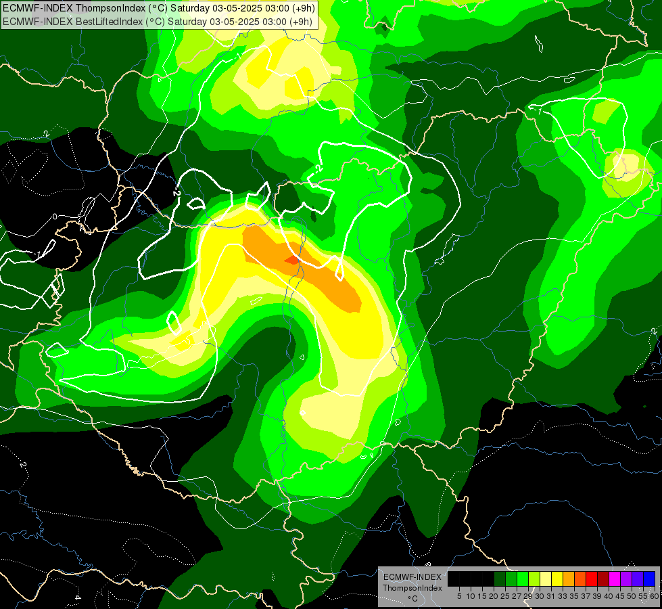This screenshot has width=662, height=609.
Task: Click the legend tick value 37
Action: [586, 596]
